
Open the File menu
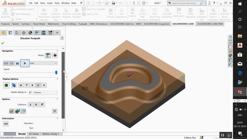click(31, 3)
